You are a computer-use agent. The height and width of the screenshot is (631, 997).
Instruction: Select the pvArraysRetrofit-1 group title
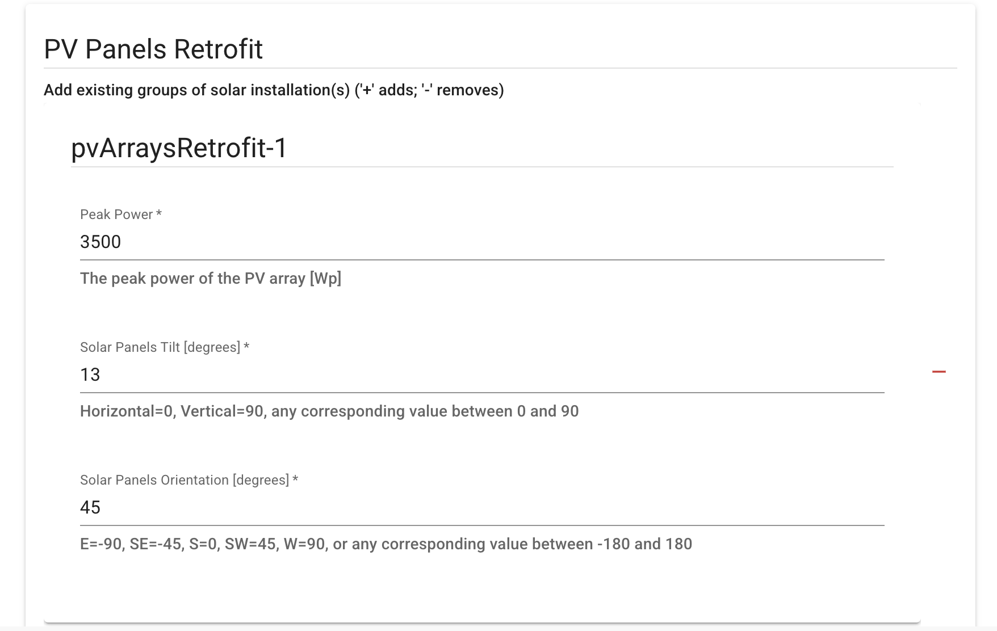point(179,148)
